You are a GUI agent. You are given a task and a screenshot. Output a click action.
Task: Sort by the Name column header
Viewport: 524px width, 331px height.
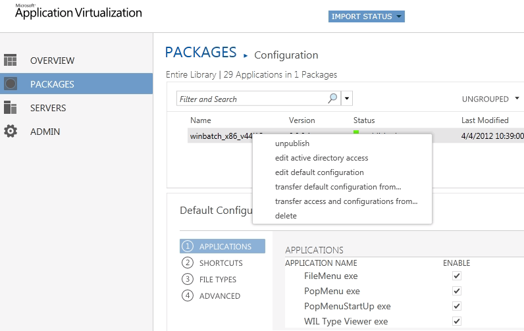click(x=201, y=120)
